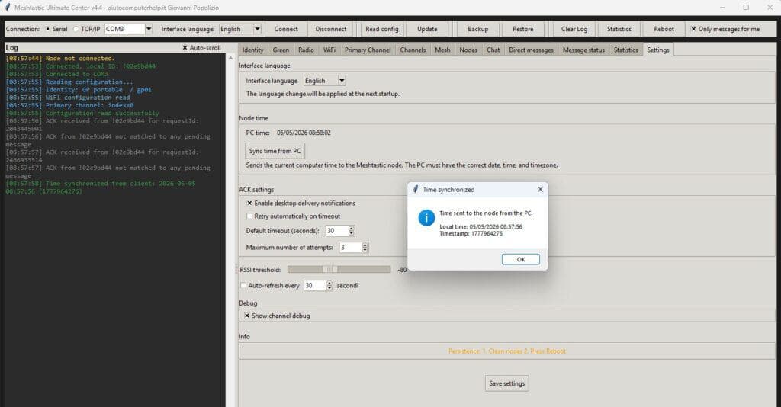
Task: Click the orange Persistence info message
Action: click(506, 351)
